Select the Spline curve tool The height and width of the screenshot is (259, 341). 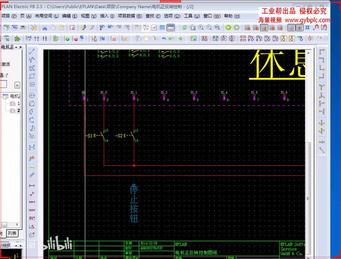click(32, 147)
